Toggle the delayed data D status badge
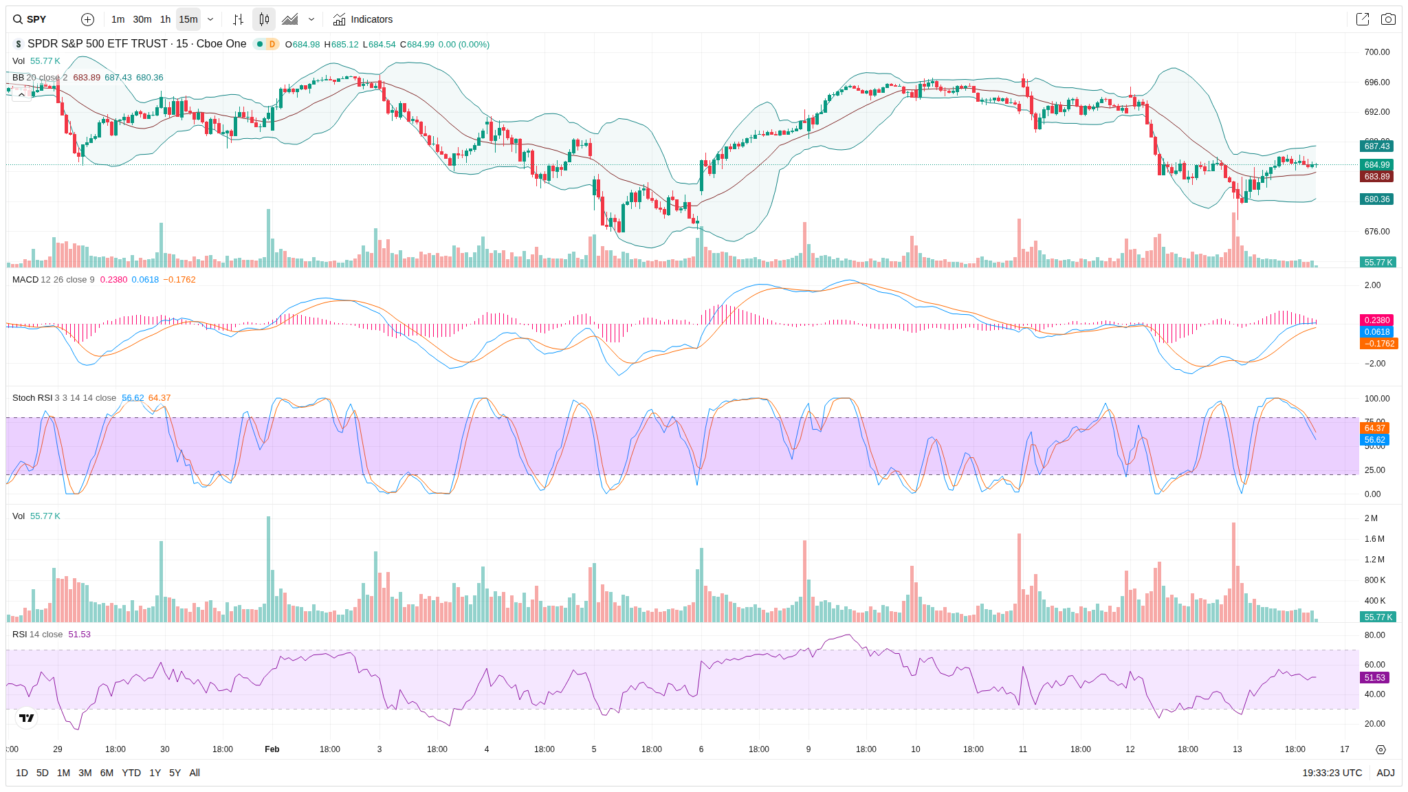 coord(272,44)
